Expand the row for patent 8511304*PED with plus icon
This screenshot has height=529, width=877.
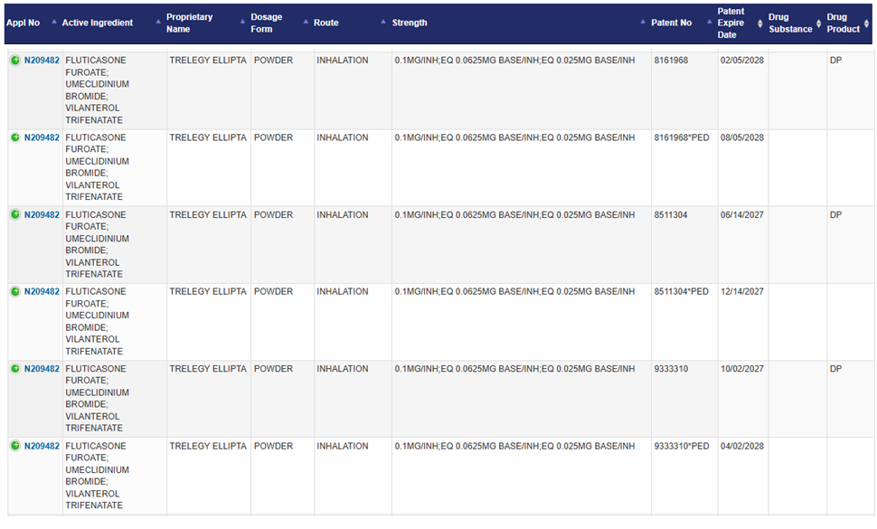[15, 291]
